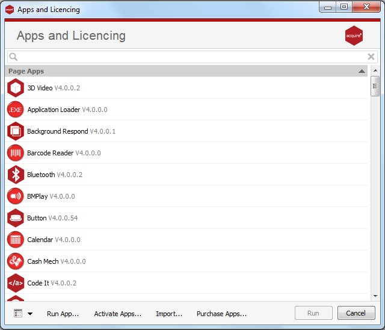Click the Cancel button
The width and height of the screenshot is (385, 330).
pyautogui.click(x=356, y=313)
